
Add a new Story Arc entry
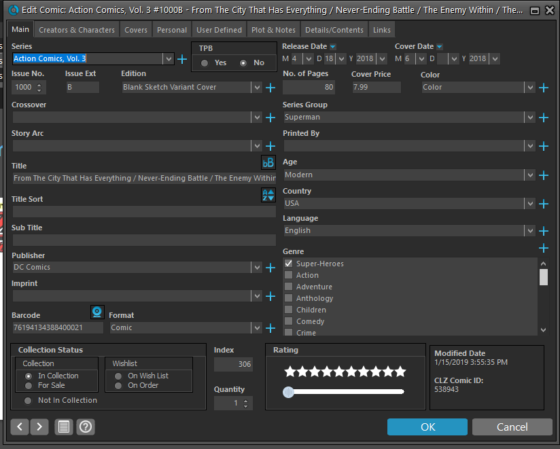[270, 146]
